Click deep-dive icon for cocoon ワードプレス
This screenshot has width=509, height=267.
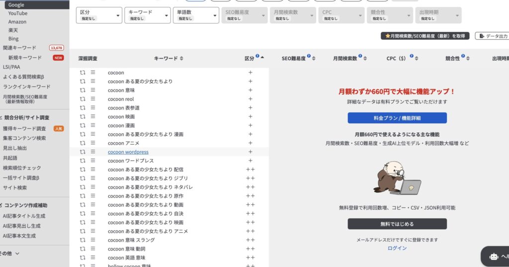pos(83,161)
